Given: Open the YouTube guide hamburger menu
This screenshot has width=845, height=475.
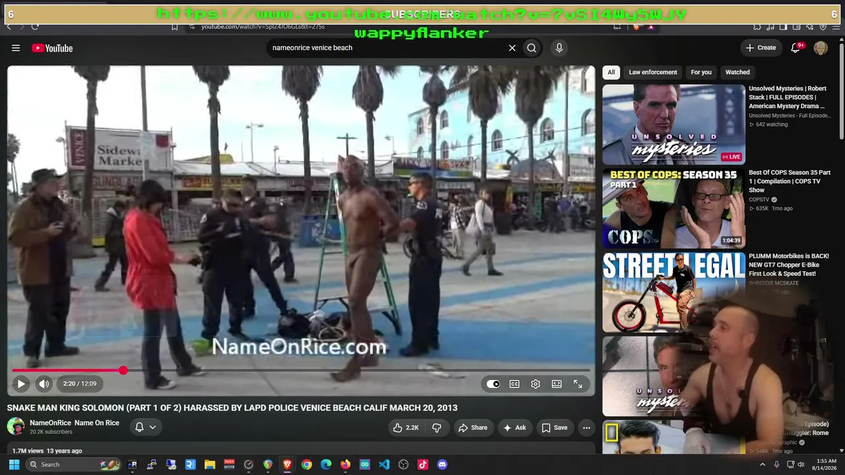Looking at the screenshot, I should [x=16, y=47].
